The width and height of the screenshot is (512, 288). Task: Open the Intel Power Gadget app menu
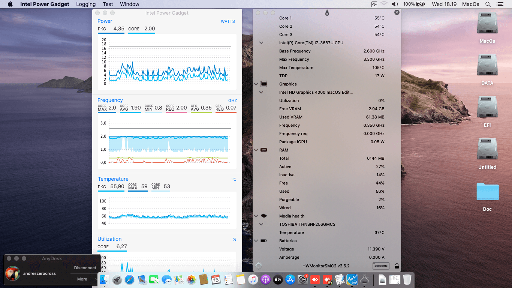(45, 4)
